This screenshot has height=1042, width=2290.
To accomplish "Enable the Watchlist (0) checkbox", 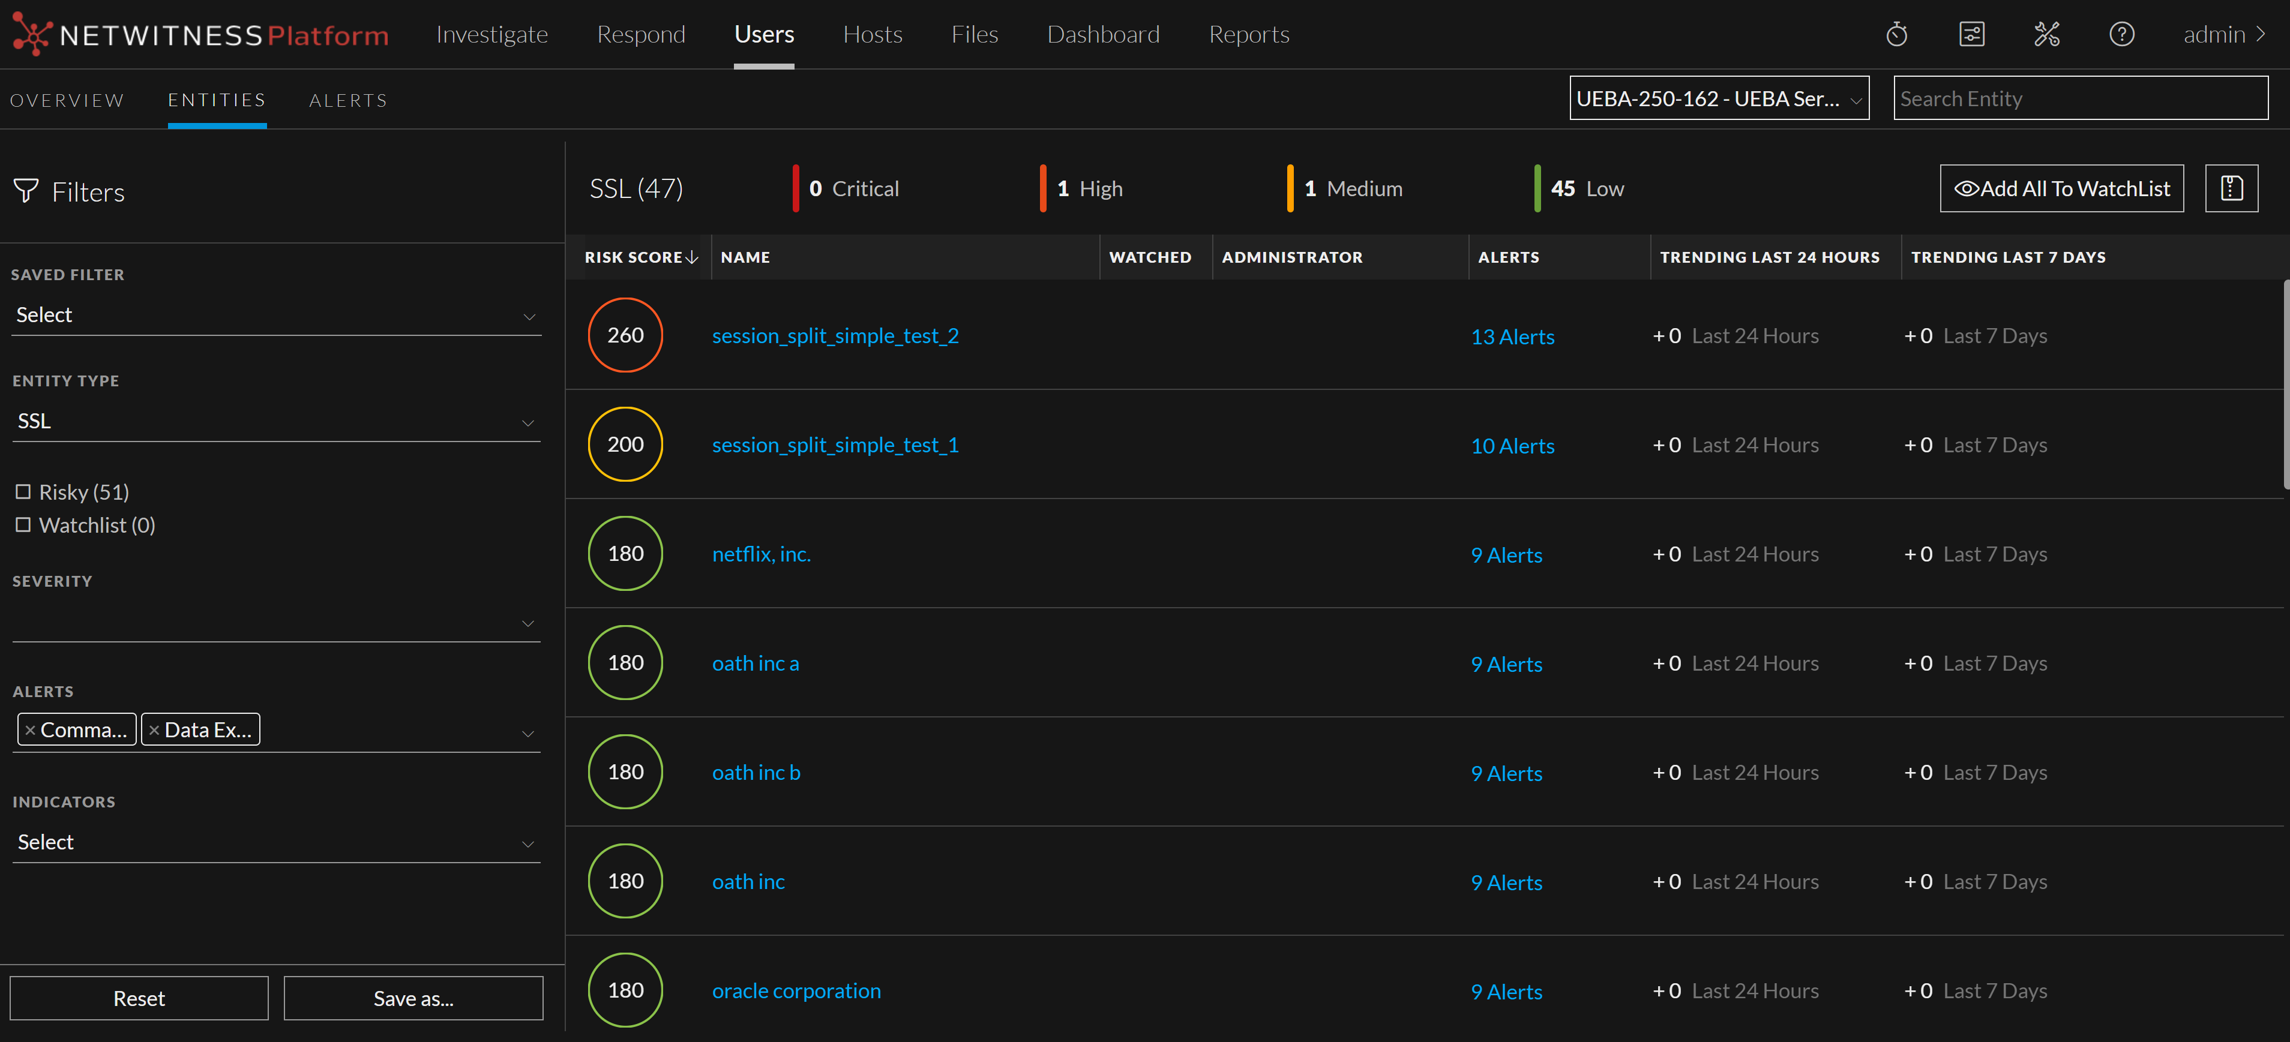I will click(x=23, y=525).
